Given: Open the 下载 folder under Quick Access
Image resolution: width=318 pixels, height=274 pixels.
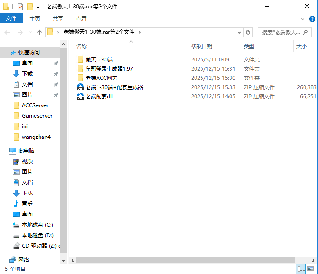Looking at the screenshot, I should [27, 73].
